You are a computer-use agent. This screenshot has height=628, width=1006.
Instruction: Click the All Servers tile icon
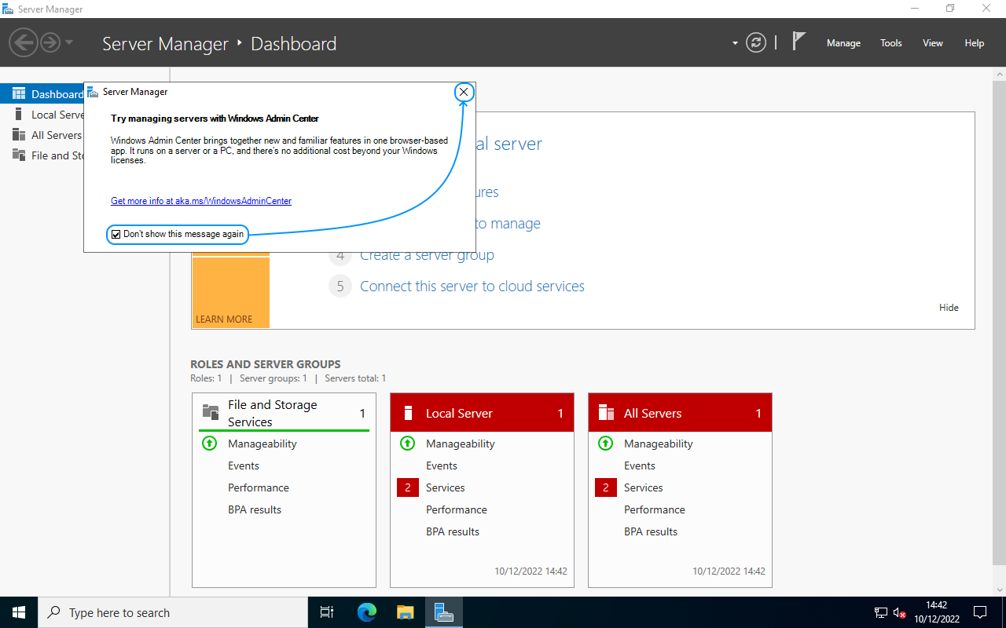[606, 413]
